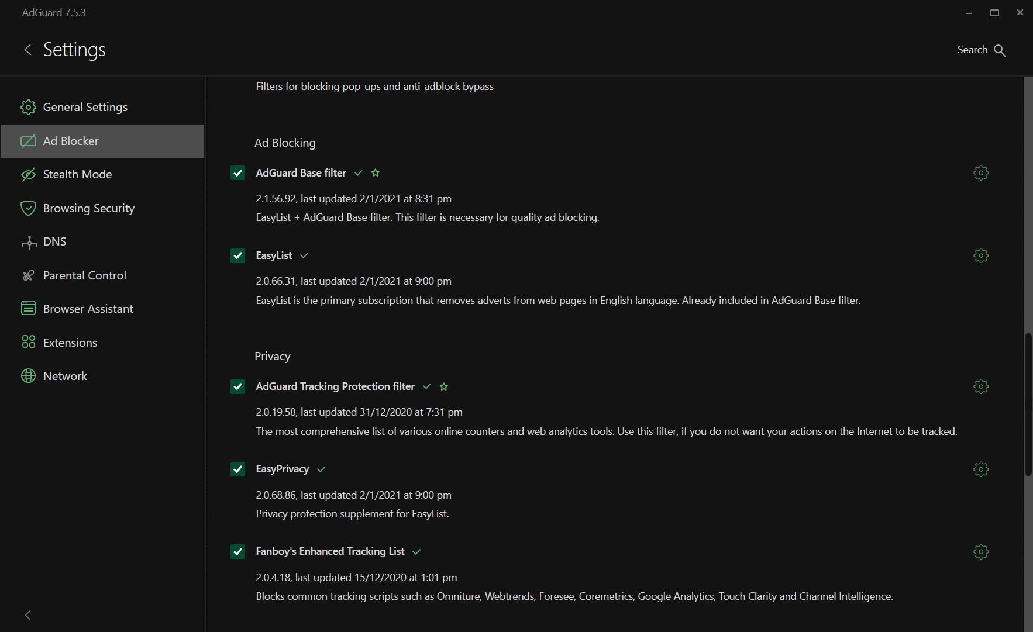
Task: Collapse the sidebar with bottom-left chevron
Action: point(27,615)
